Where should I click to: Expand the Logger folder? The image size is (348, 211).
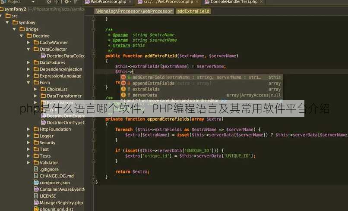pyautogui.click(x=28, y=136)
